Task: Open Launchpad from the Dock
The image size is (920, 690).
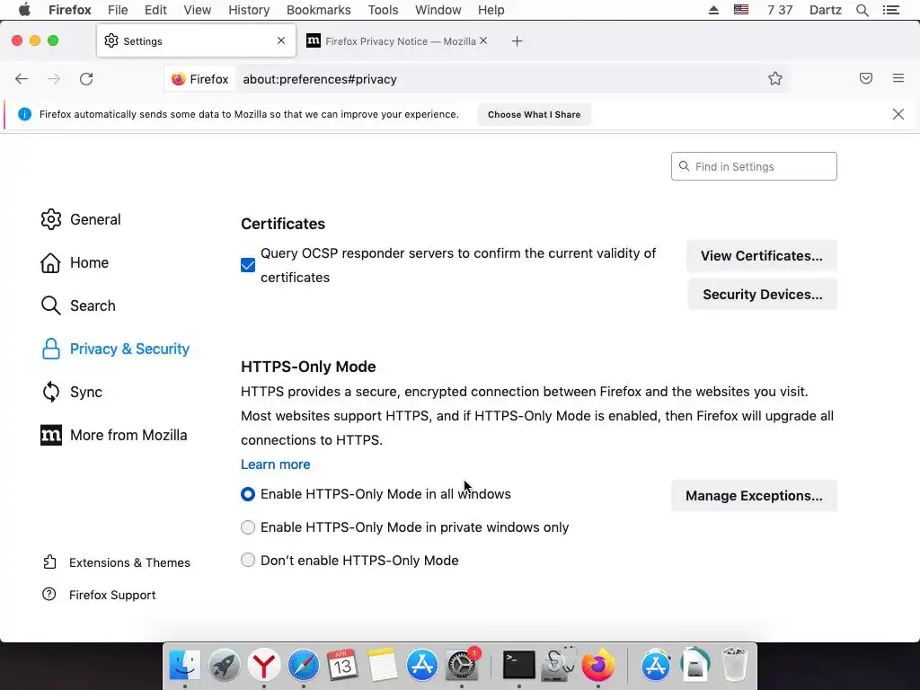Action: [x=224, y=666]
